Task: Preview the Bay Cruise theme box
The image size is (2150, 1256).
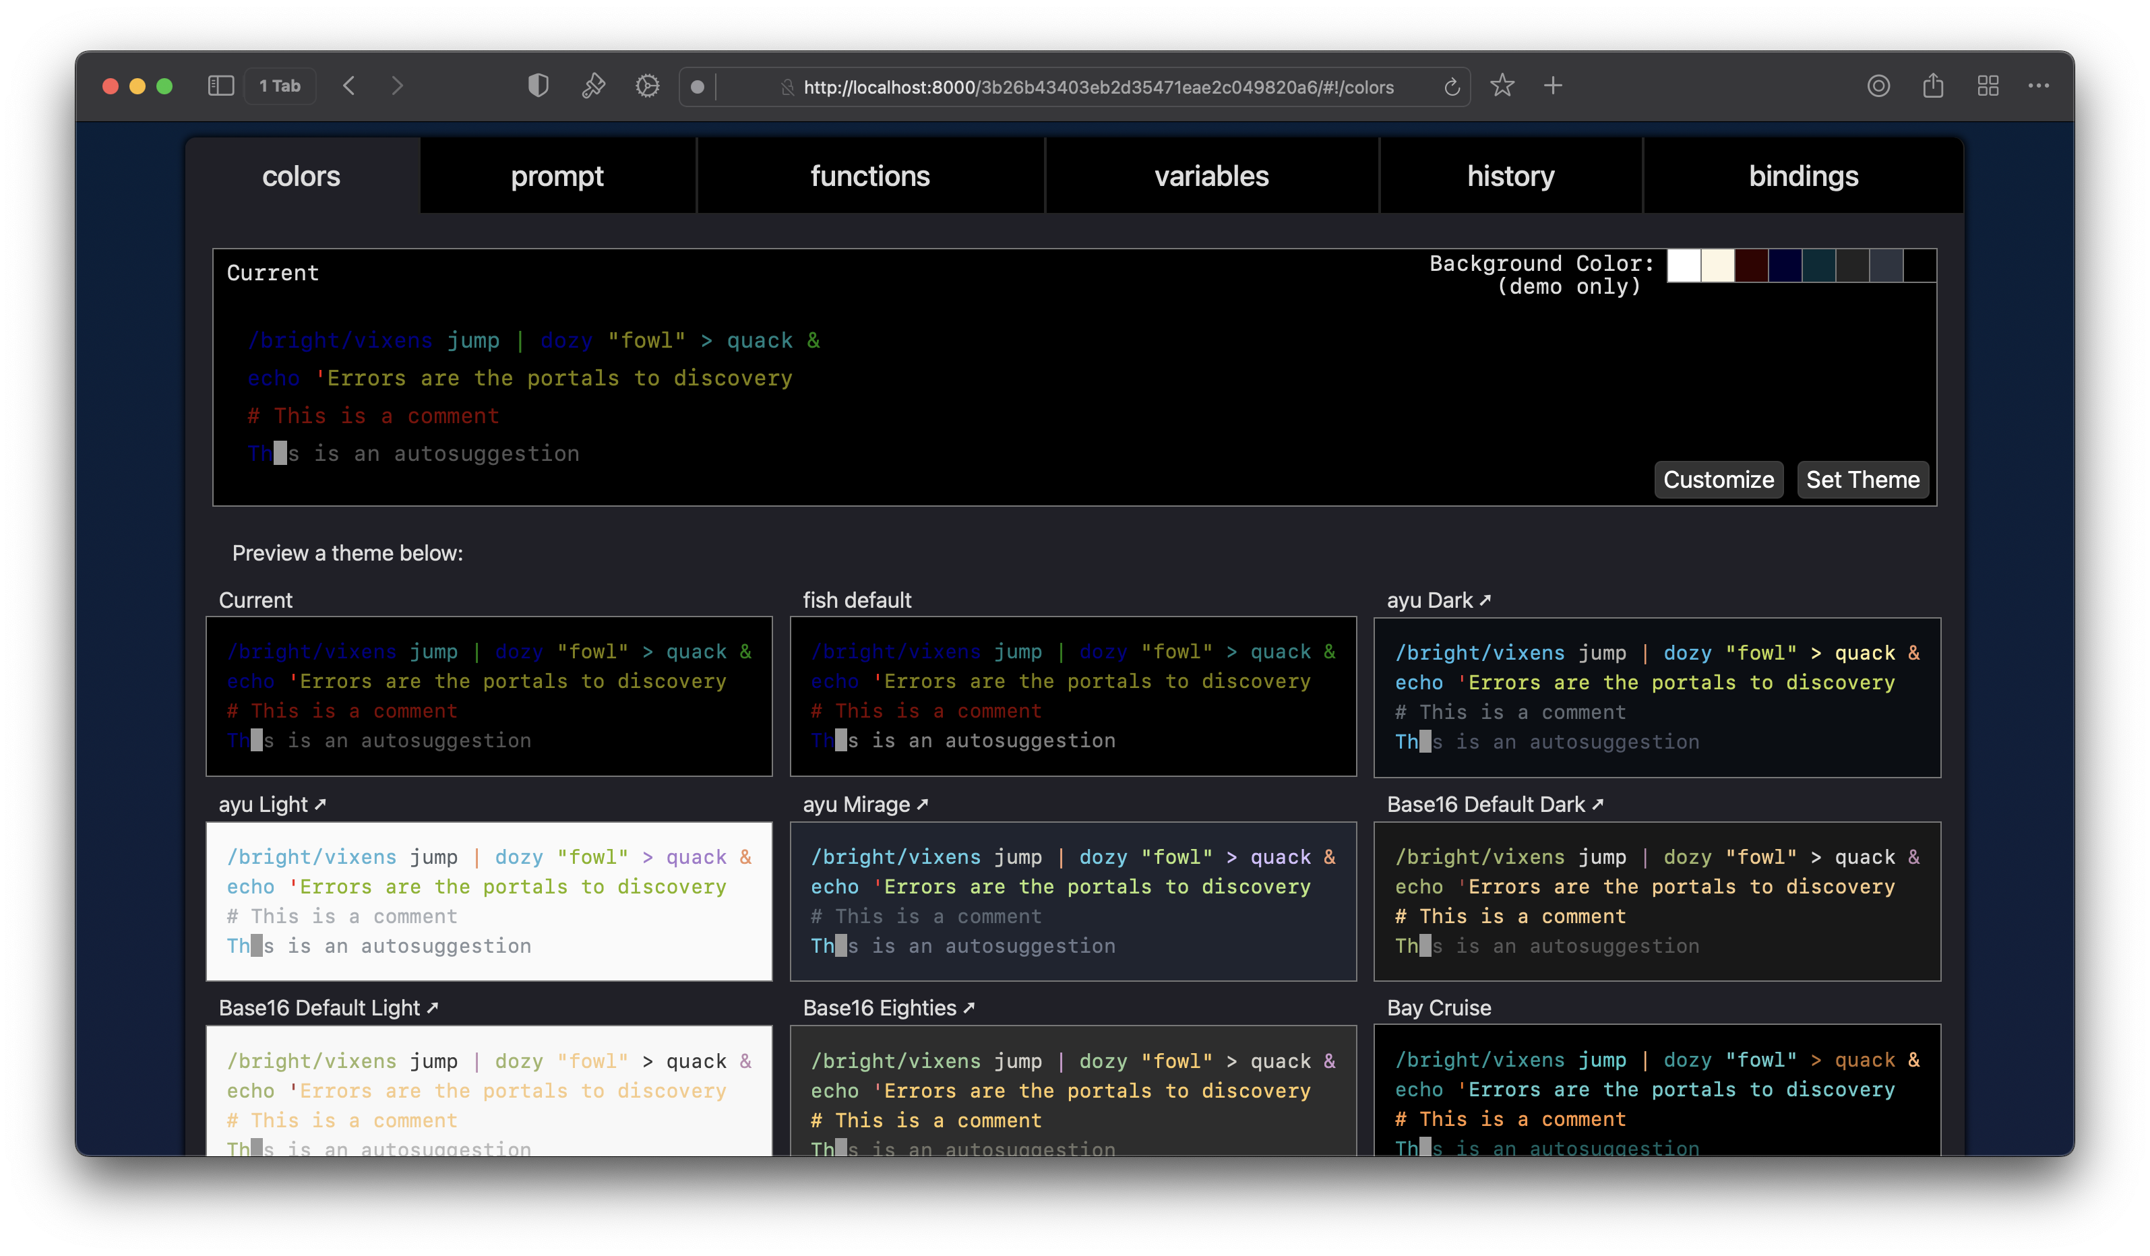Action: [x=1657, y=1090]
